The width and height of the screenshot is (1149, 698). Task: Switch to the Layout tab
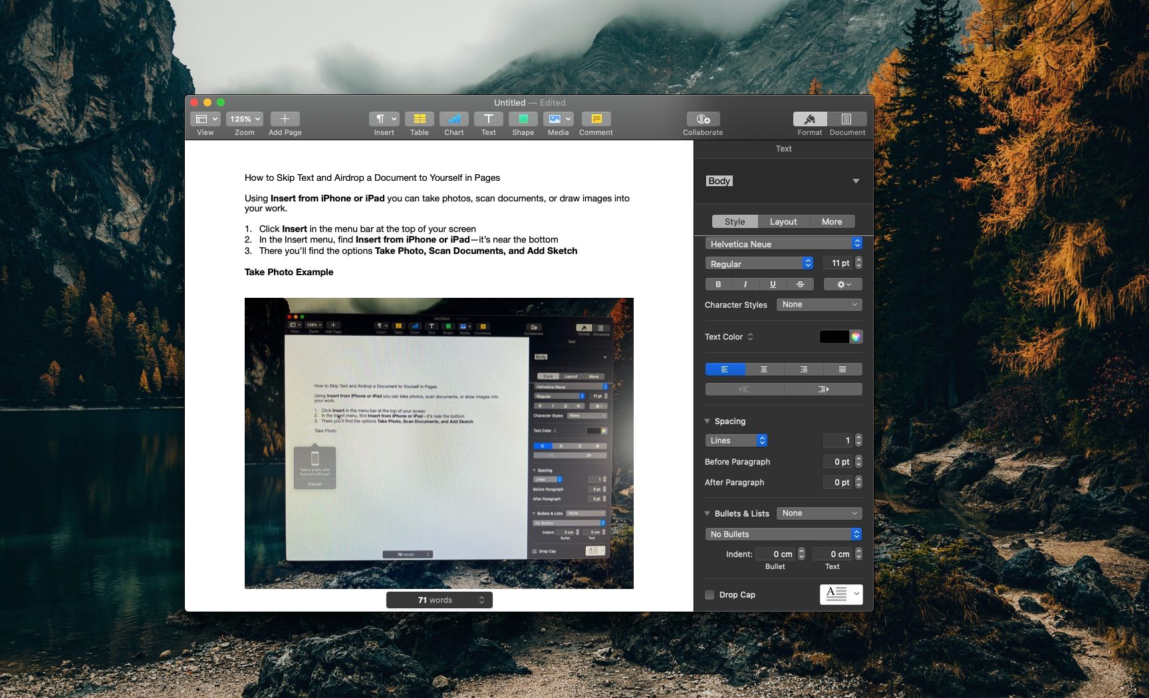click(x=783, y=221)
